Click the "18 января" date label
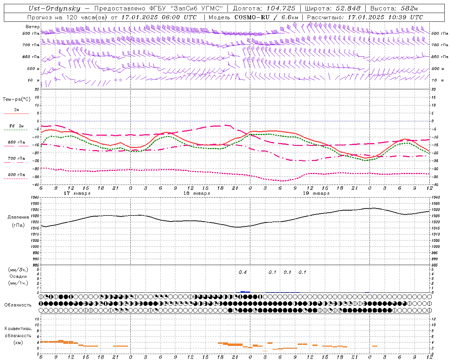 tap(197, 193)
